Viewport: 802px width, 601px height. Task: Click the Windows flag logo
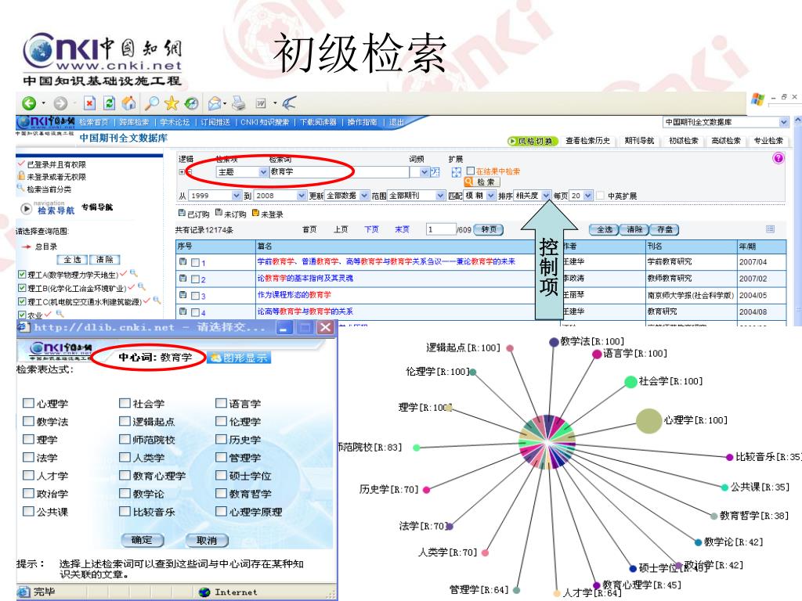coord(758,99)
